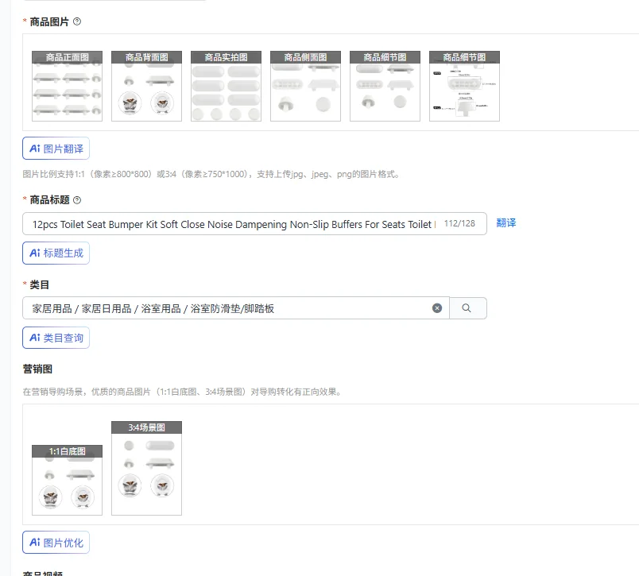
Task: Click the AI 图片优化 button
Action: [x=56, y=543]
